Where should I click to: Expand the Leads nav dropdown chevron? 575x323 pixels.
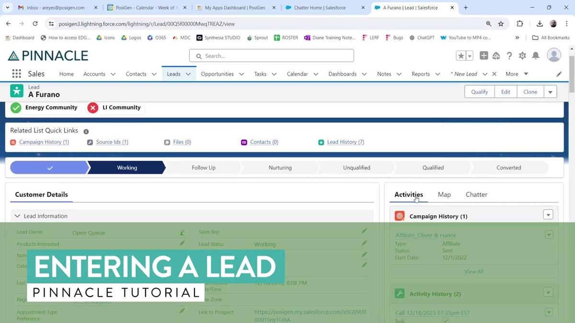188,74
